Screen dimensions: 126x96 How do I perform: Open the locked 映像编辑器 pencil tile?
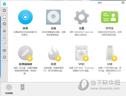click(x=25, y=53)
